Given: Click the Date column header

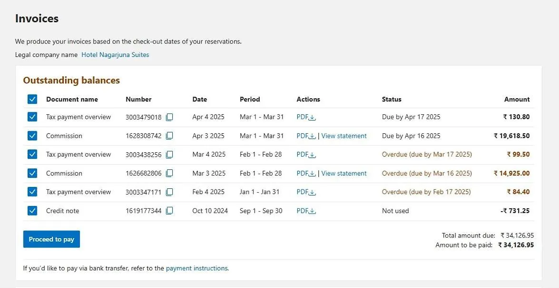Looking at the screenshot, I should click(x=200, y=100).
